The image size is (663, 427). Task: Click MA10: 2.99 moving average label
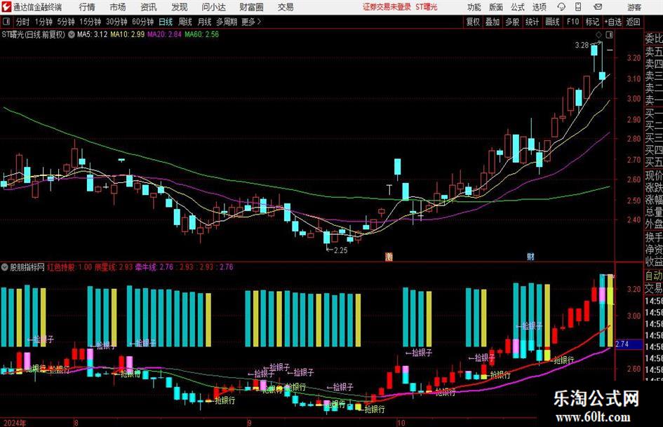coord(127,34)
